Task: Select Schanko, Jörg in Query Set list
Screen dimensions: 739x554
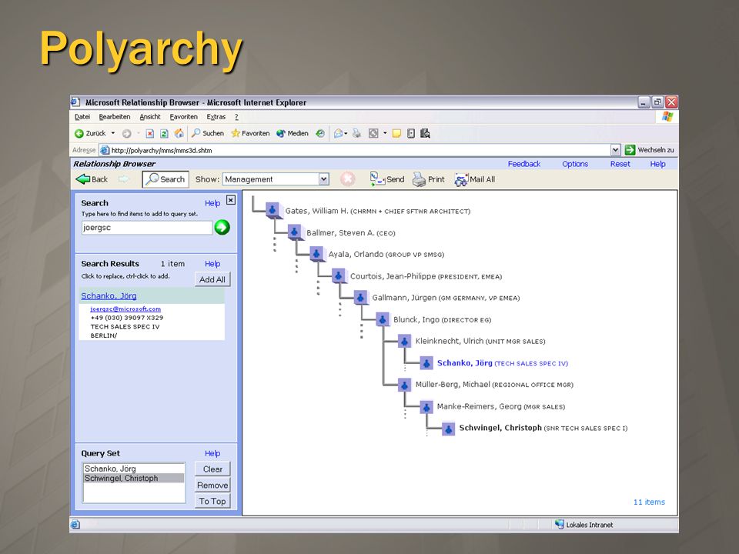Action: [134, 469]
